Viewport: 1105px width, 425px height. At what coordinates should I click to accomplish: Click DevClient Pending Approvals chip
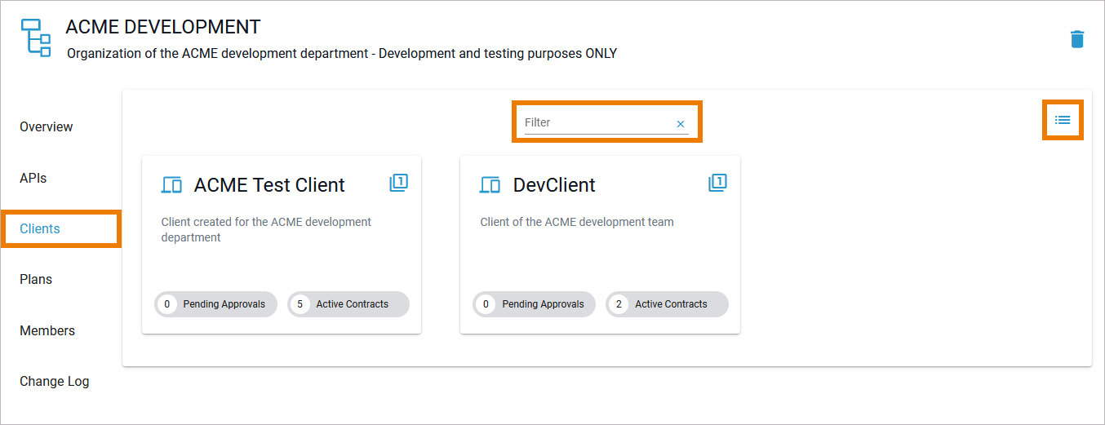[535, 304]
